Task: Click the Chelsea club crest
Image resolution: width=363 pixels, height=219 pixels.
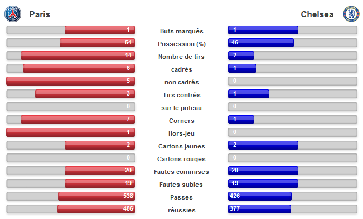Action: click(x=351, y=14)
